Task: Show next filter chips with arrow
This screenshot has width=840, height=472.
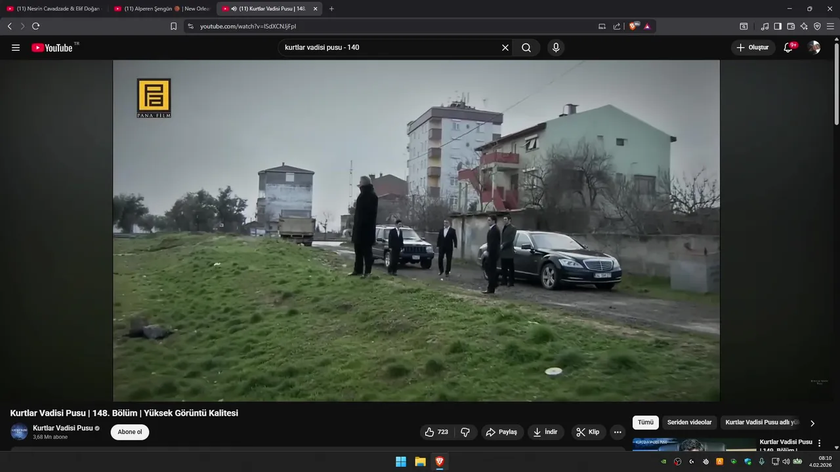Action: 812,423
